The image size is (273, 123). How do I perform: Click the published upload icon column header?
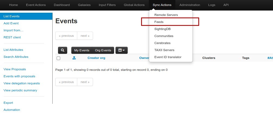point(74,58)
